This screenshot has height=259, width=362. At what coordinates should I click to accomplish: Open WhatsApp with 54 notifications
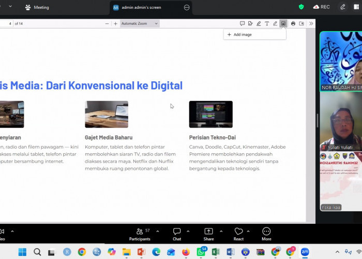click(201, 251)
